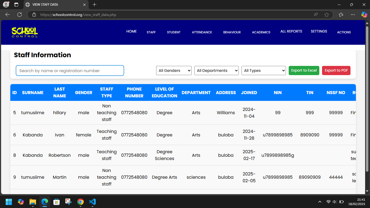
Task: Open Wi-Fi network tray icon
Action: point(329,202)
